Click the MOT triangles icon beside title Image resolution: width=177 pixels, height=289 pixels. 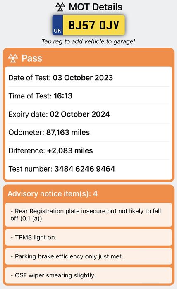60,7
